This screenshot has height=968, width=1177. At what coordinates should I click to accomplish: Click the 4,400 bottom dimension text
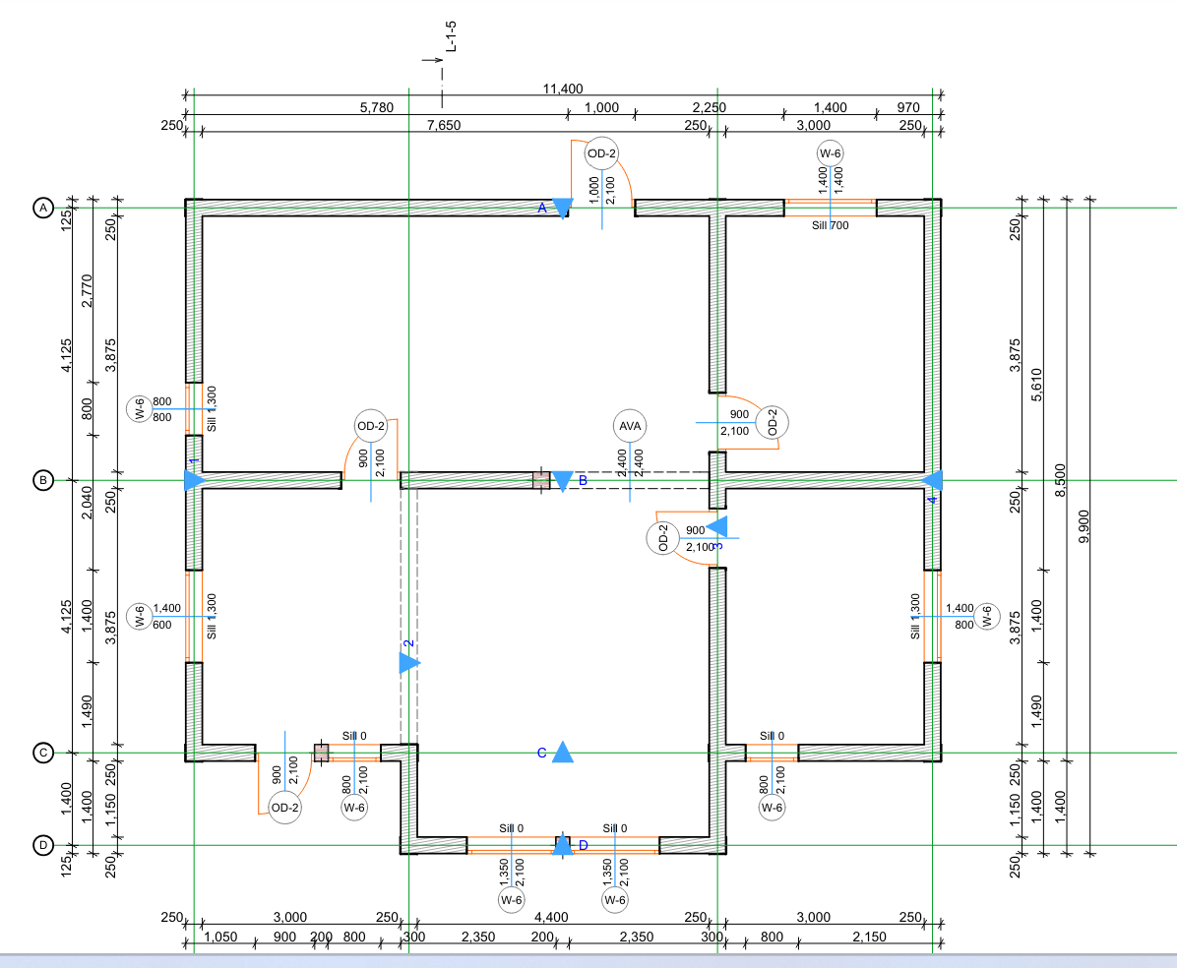click(551, 917)
